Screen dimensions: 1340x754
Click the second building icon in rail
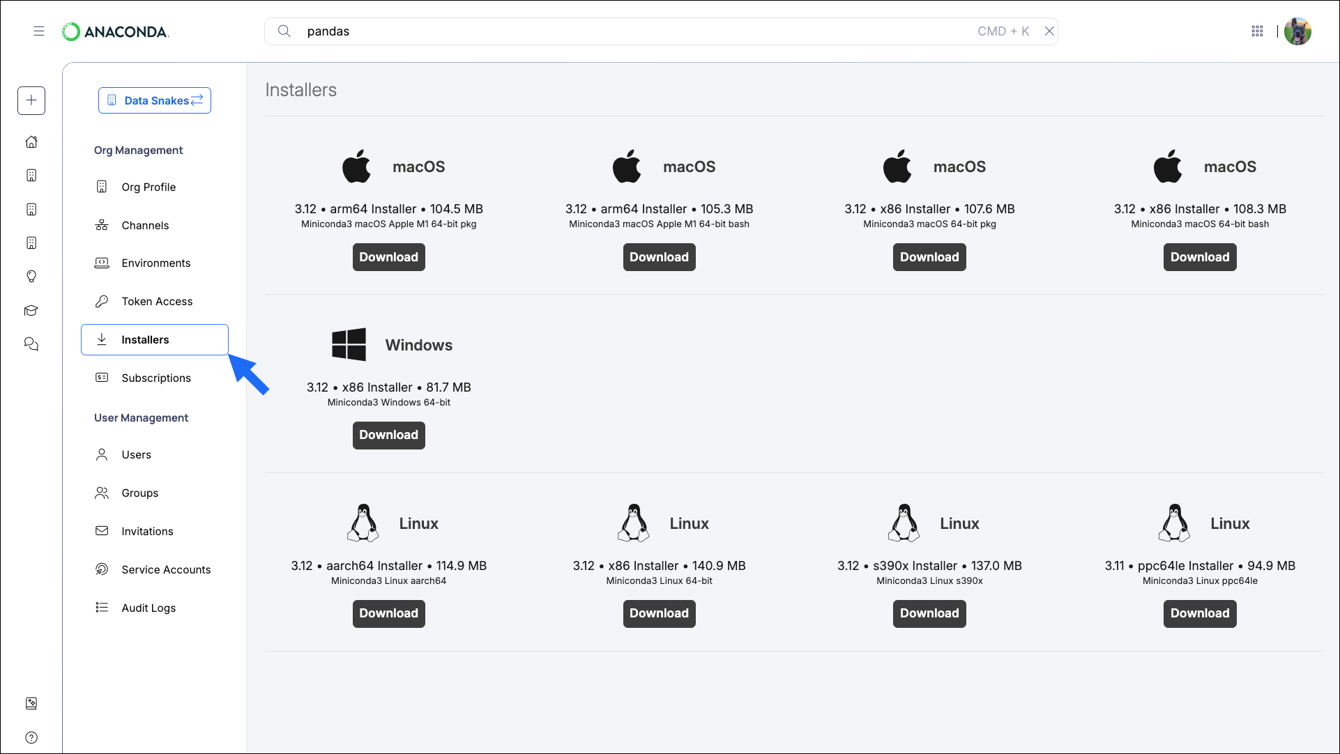pyautogui.click(x=31, y=209)
